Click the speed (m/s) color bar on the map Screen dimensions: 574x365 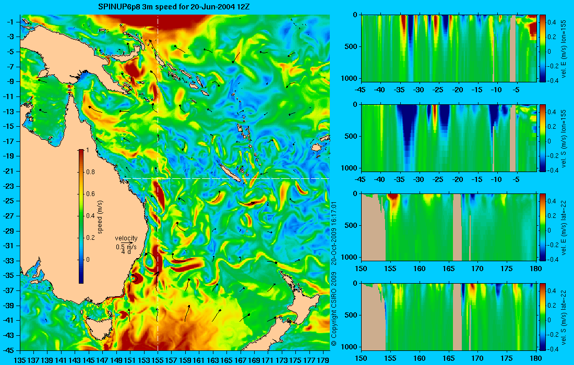pos(81,216)
